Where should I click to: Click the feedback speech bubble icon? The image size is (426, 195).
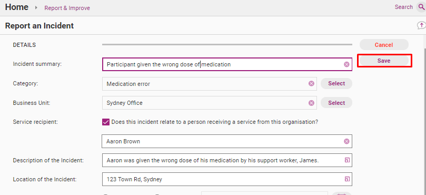[x=421, y=26]
